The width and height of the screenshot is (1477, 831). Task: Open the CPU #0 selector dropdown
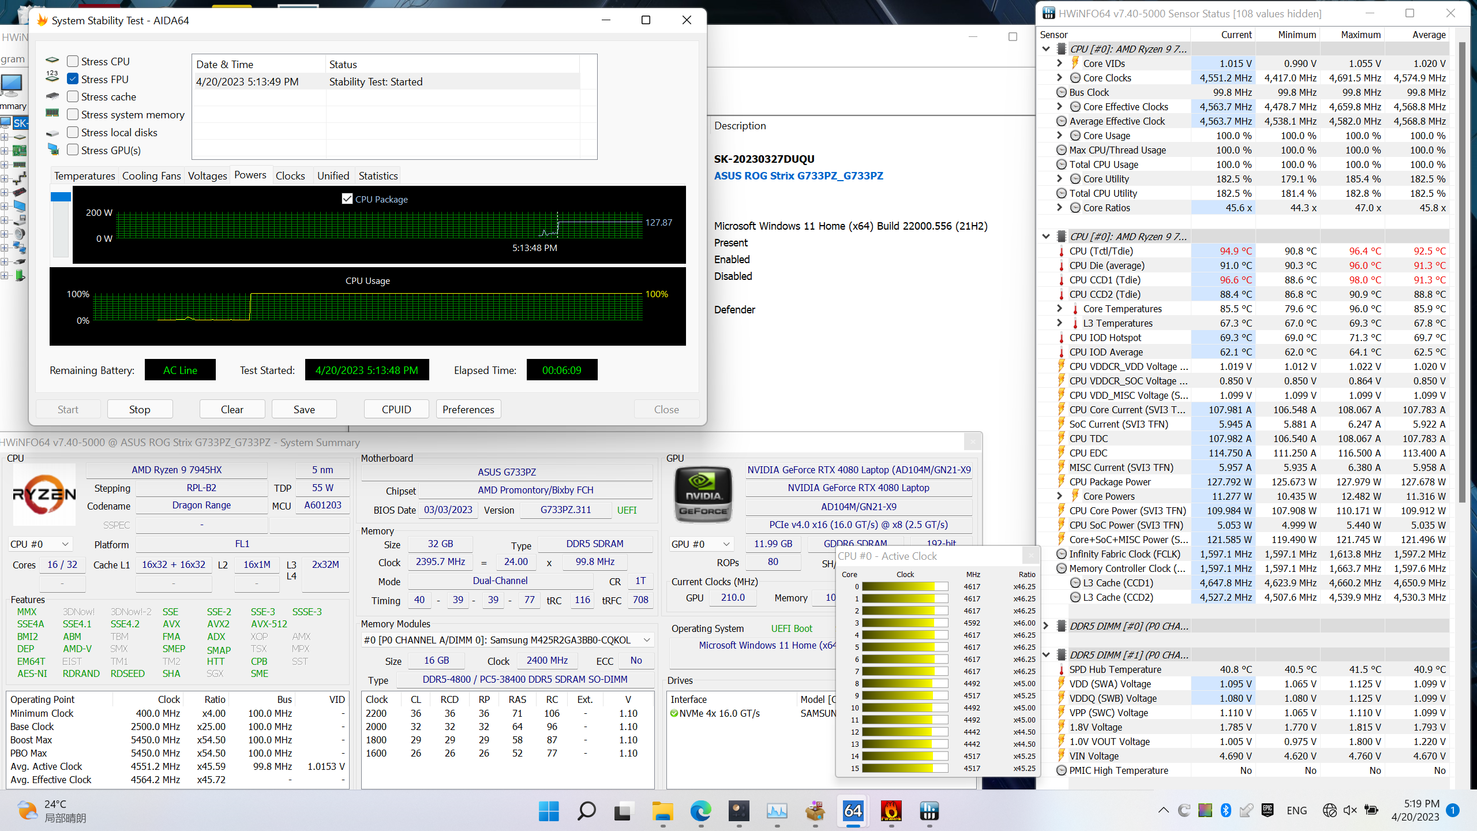pos(40,544)
